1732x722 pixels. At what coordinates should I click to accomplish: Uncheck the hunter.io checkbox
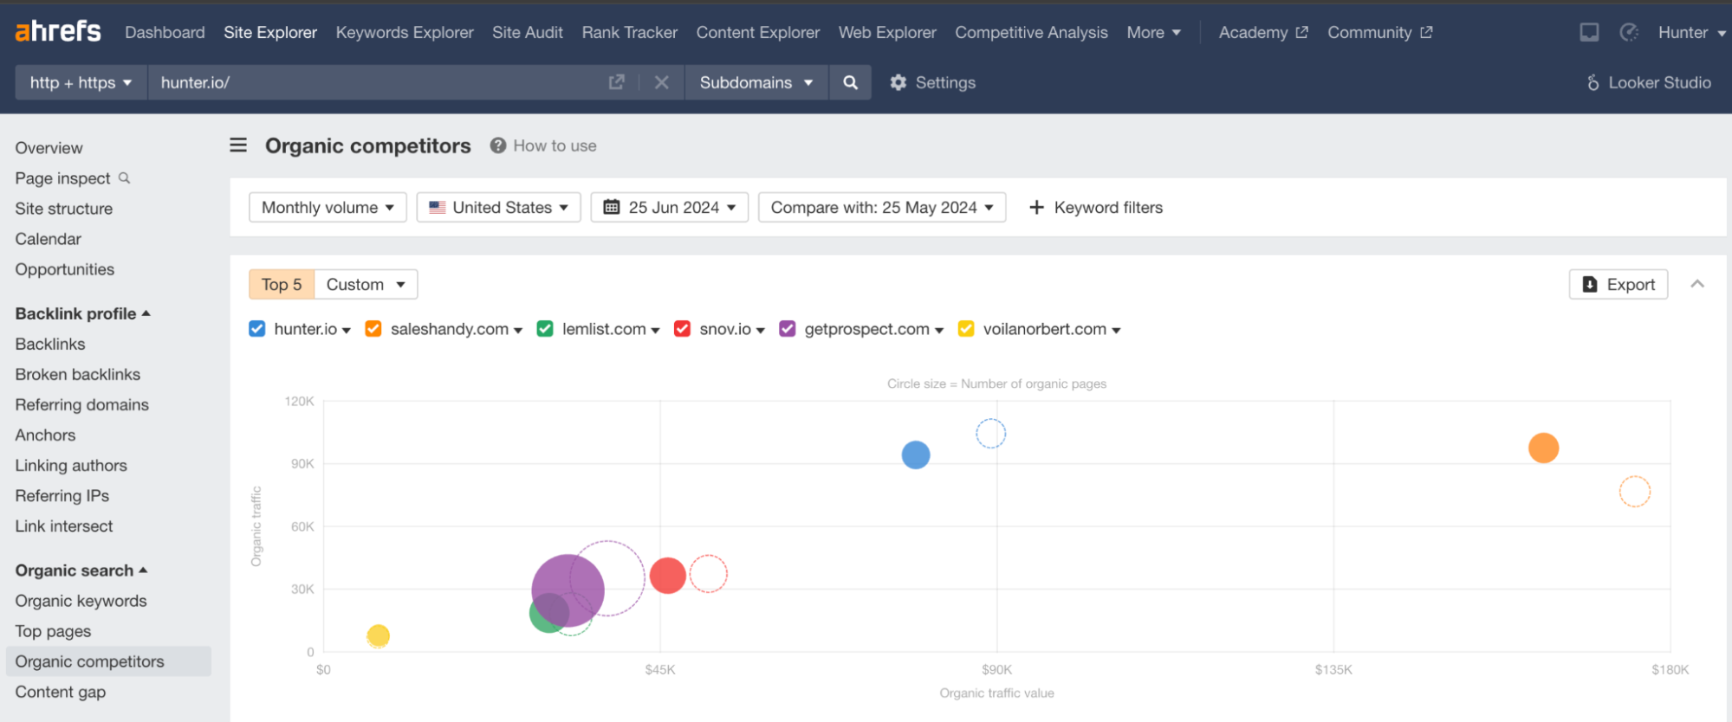[x=256, y=329]
